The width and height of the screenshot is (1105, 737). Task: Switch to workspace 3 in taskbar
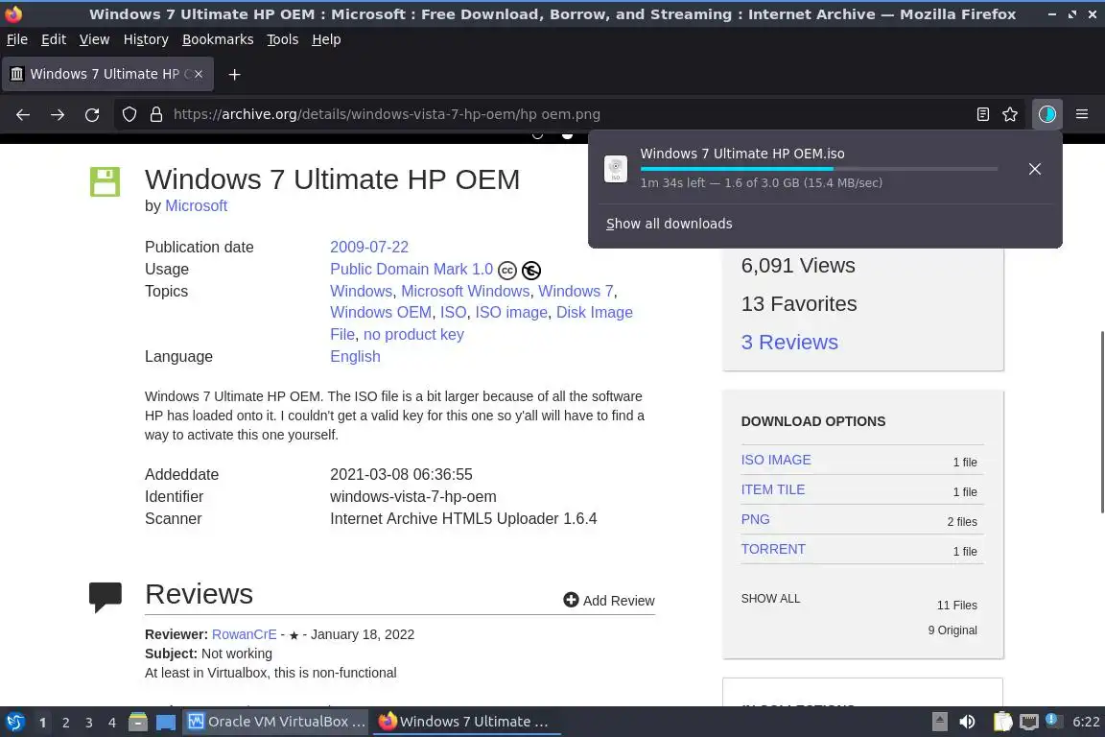point(89,723)
